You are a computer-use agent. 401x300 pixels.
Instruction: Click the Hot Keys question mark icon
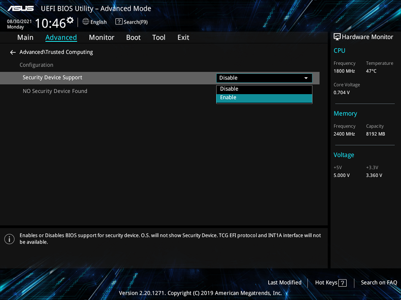tap(342, 283)
